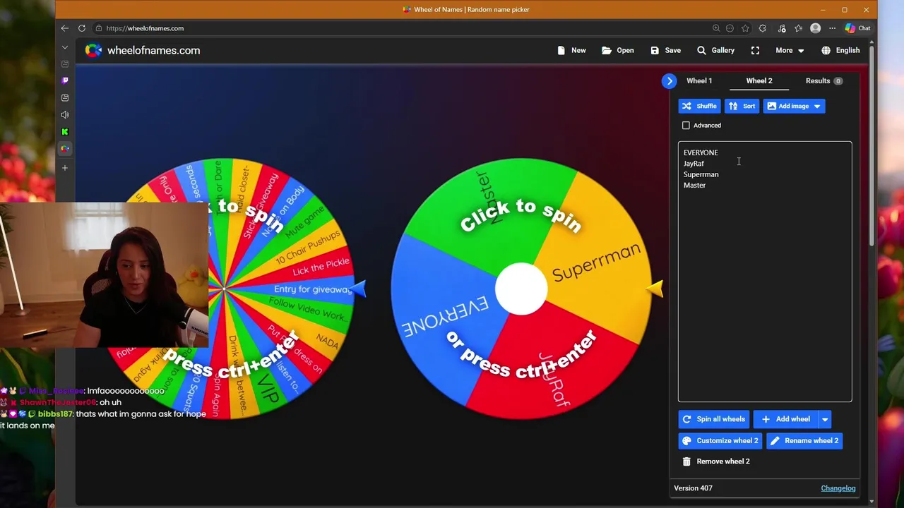The image size is (904, 508).
Task: Open browser extensions puzzle icon
Action: click(x=762, y=28)
